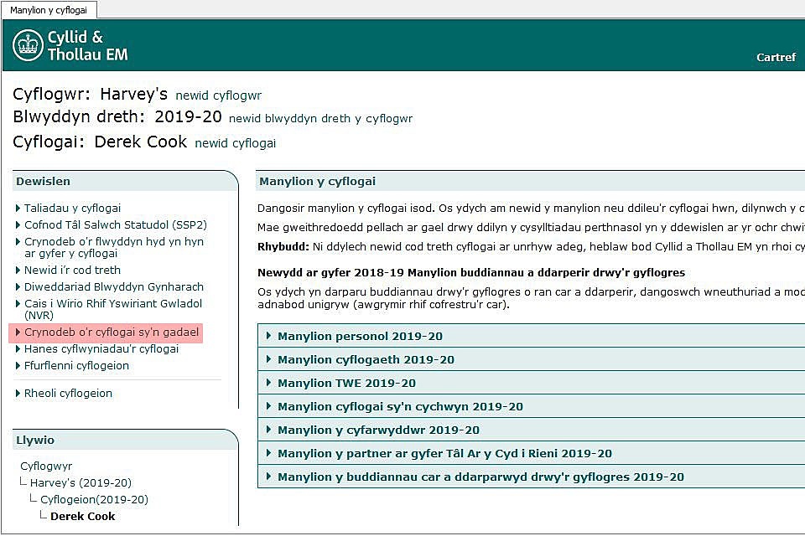This screenshot has height=536, width=805.
Task: Click the HMRC crown logo icon
Action: tap(28, 45)
